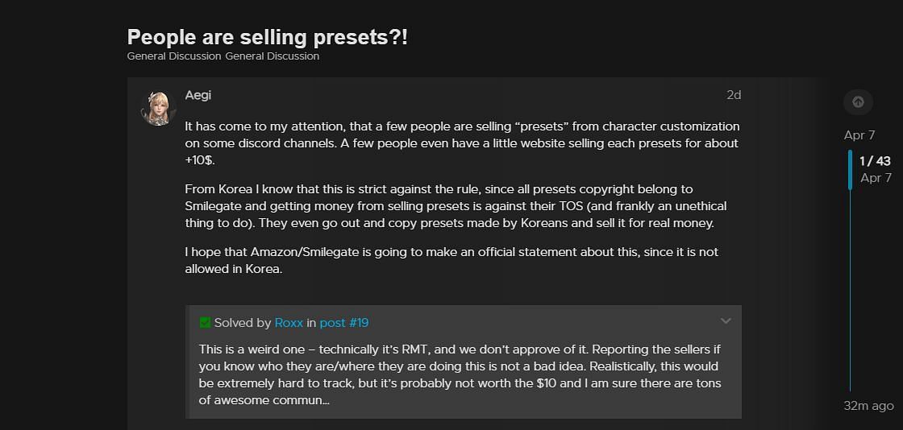
Task: Click the Aegi username
Action: (198, 95)
